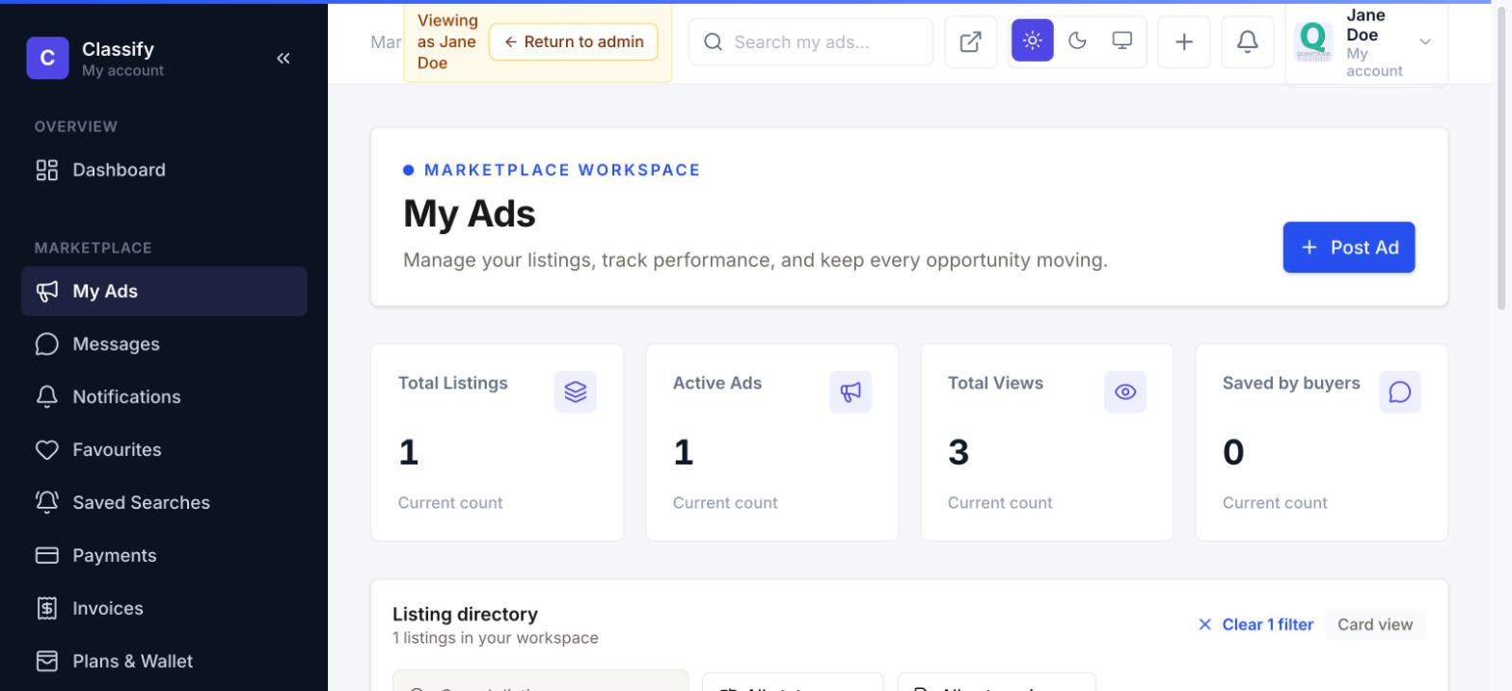Click the ringing bell icon beside Saved Searches

[47, 503]
